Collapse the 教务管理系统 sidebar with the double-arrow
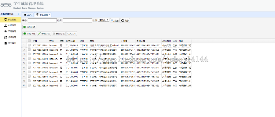275x117 pixels. pyautogui.click(x=18, y=14)
